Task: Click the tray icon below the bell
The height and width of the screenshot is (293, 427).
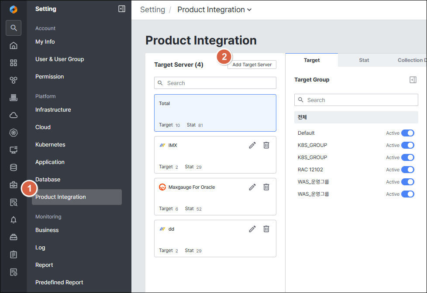Action: 14,237
